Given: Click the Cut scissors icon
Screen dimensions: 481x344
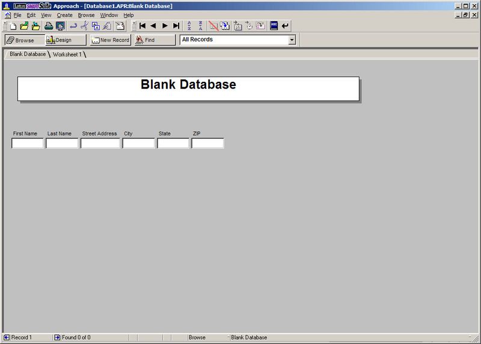Looking at the screenshot, I should coord(85,26).
